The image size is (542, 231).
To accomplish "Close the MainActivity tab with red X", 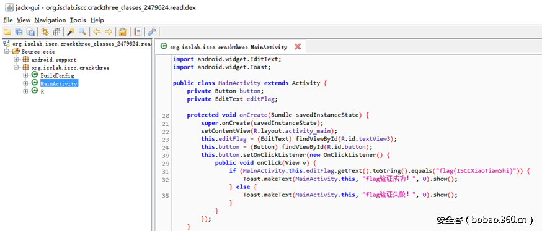I will click(x=297, y=47).
